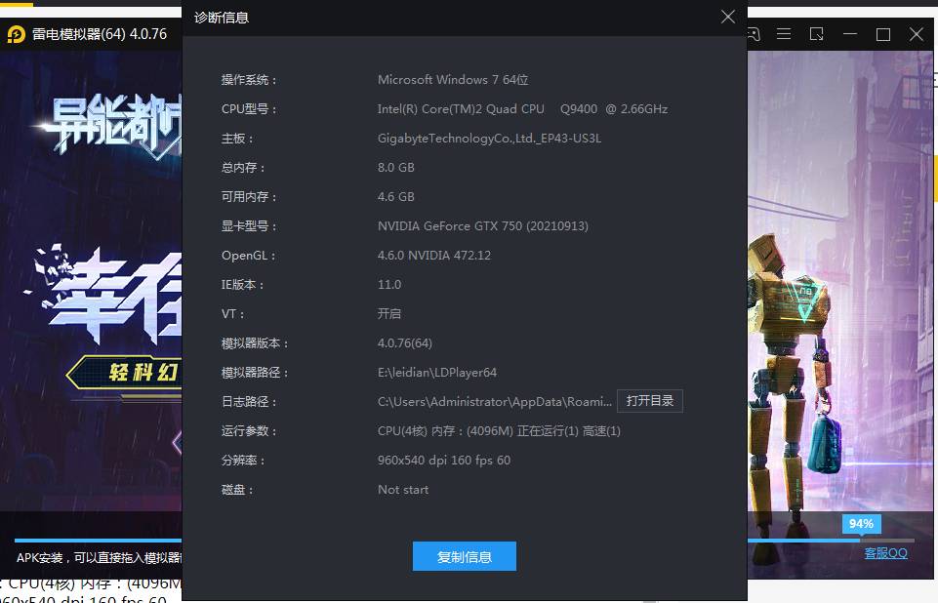Image resolution: width=938 pixels, height=603 pixels.
Task: Maximize the LDPlayer emulator window
Action: pos(883,34)
